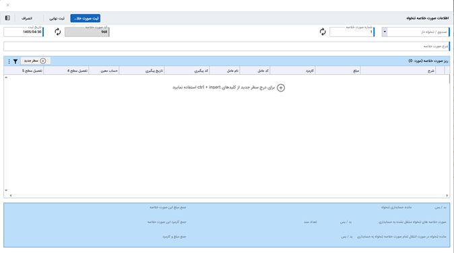This screenshot has height=253, width=454.
Task: Focus the شماره صورت خلاصه number field
Action: click(352, 32)
